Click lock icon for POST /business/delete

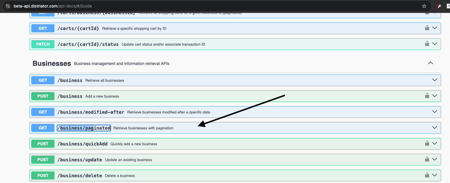(427, 175)
